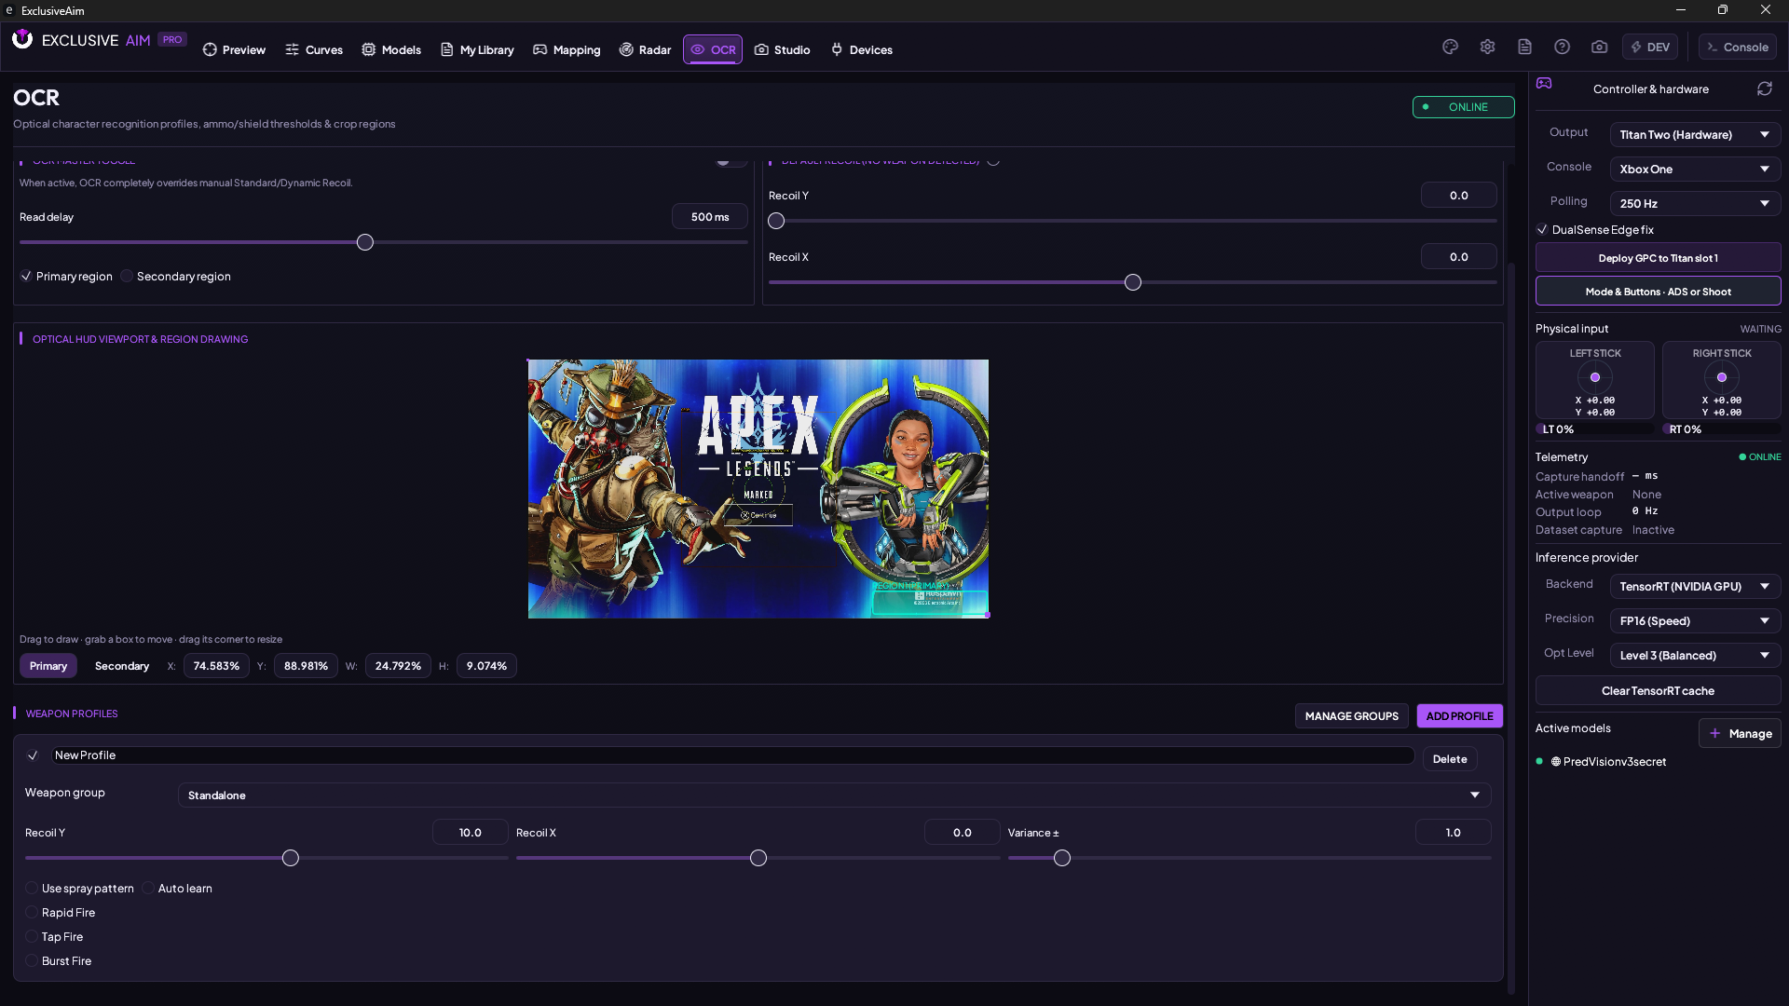Image resolution: width=1789 pixels, height=1006 pixels.
Task: Click the globe icon beside PredVisionv3secret
Action: click(x=1555, y=762)
